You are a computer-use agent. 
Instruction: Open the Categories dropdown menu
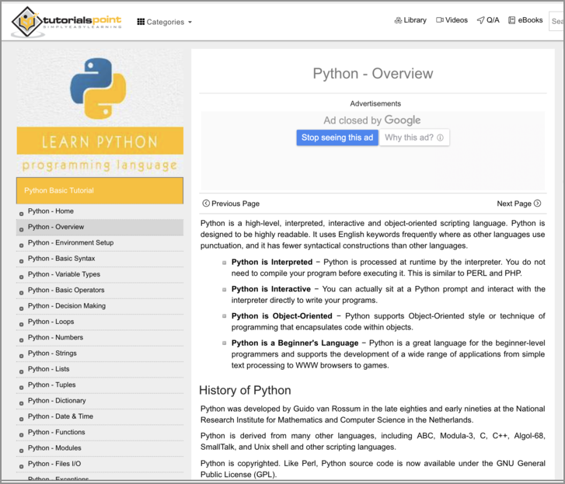(x=165, y=22)
